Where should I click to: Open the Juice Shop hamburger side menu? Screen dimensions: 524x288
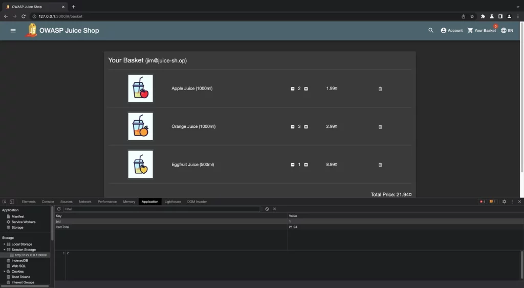pyautogui.click(x=13, y=30)
